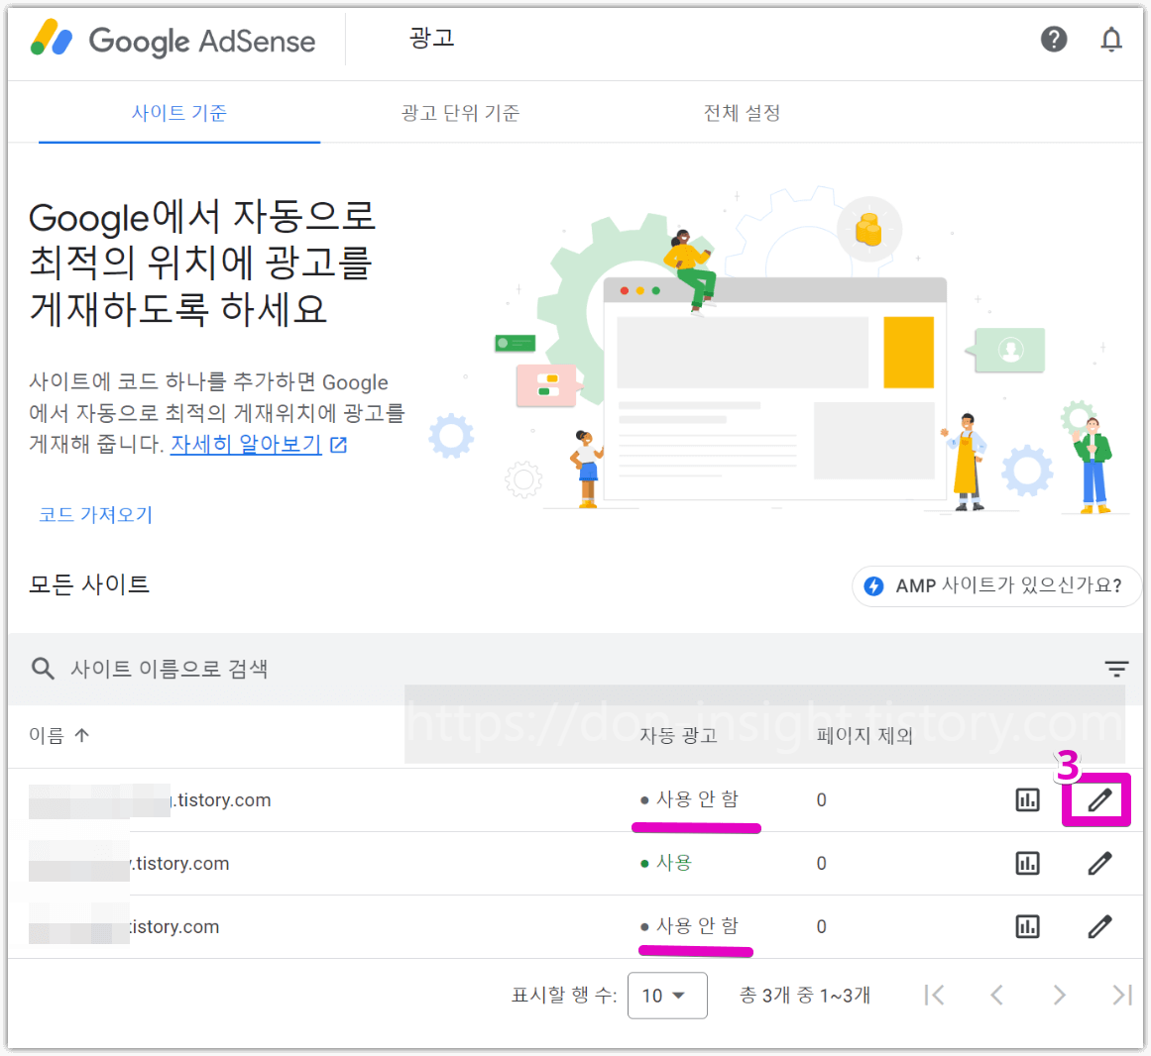Open report chart for last site row
The width and height of the screenshot is (1151, 1056).
[x=1027, y=926]
